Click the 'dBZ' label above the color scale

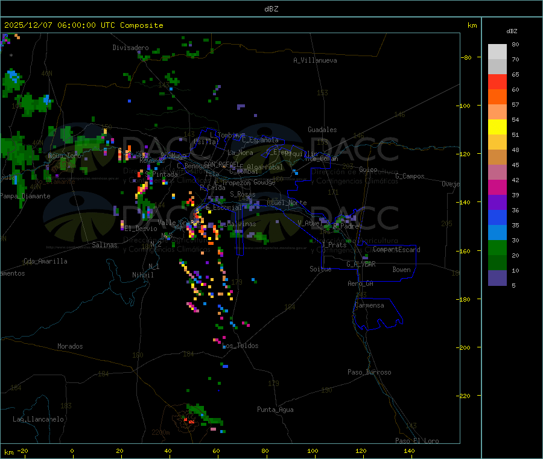(512, 31)
